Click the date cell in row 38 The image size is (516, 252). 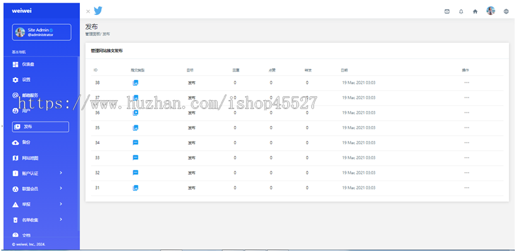pyautogui.click(x=359, y=82)
